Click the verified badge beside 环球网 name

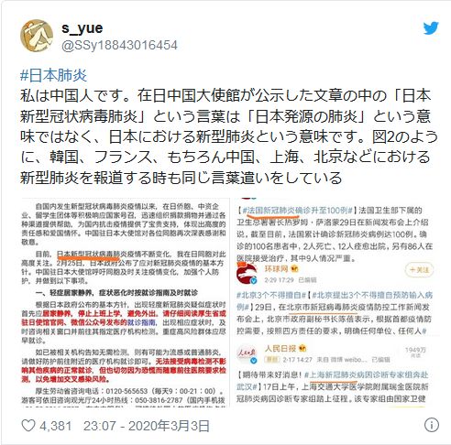pos(294,269)
